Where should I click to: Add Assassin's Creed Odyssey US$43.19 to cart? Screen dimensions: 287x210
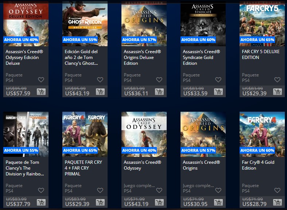159,202
